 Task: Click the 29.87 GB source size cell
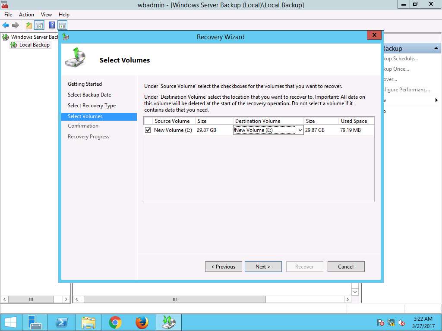point(206,130)
